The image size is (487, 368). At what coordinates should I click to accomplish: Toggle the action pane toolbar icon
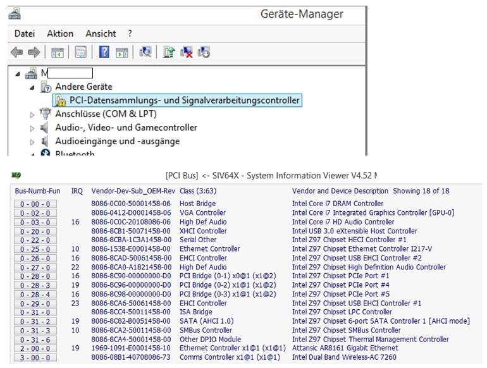coord(121,52)
